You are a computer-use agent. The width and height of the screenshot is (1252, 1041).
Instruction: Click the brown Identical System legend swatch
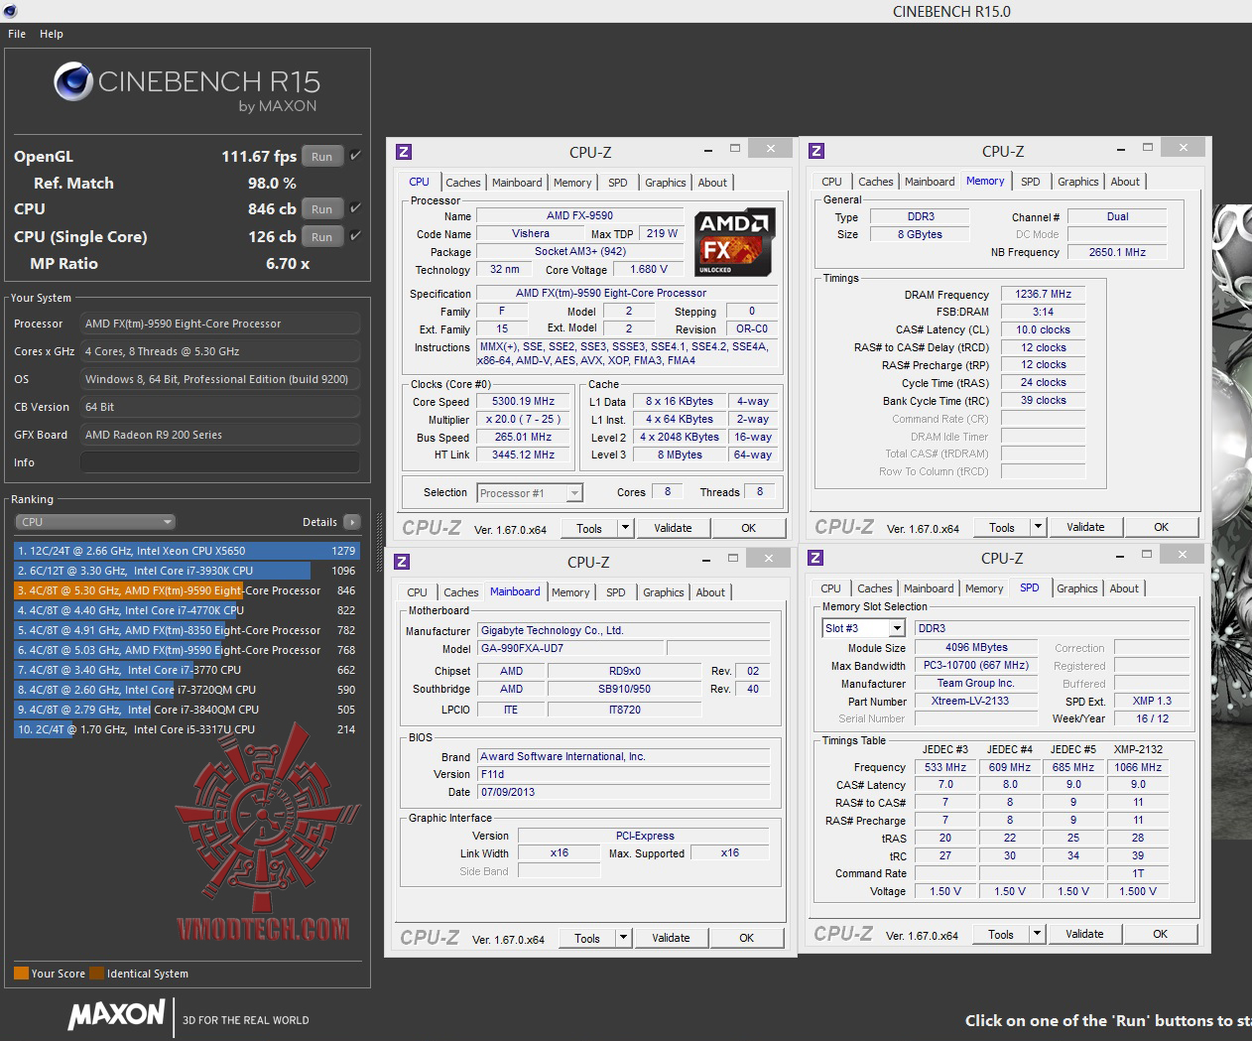pyautogui.click(x=96, y=974)
